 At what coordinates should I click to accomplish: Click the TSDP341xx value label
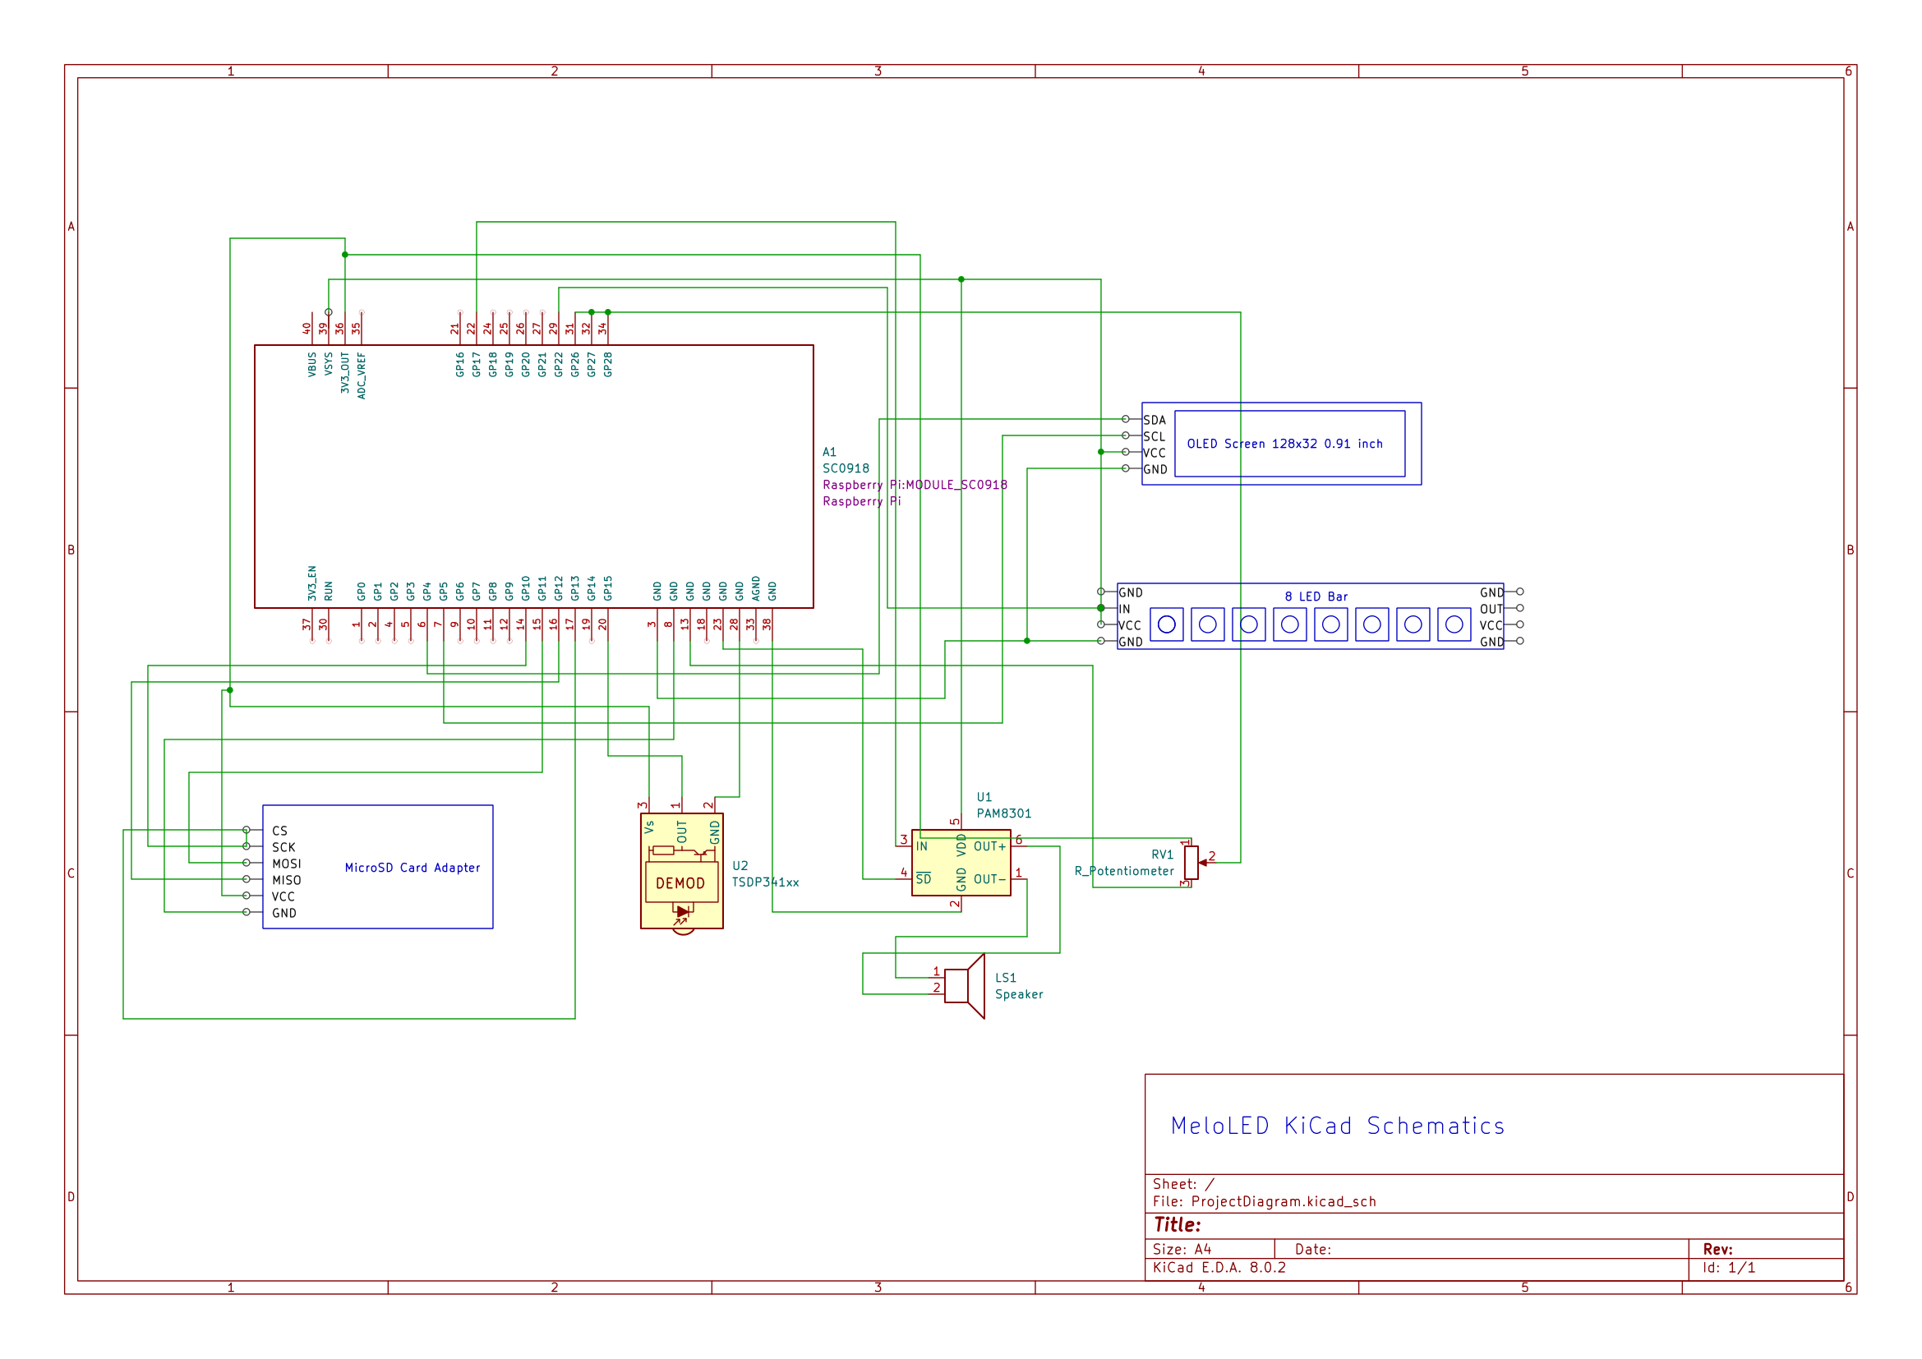pyautogui.click(x=765, y=882)
